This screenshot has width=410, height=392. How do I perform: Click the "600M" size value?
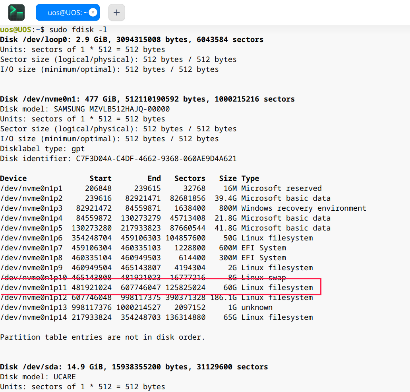(228, 248)
